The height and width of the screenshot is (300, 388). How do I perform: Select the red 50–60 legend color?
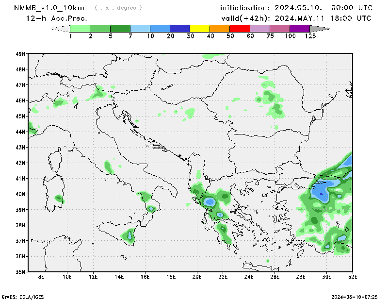click(x=240, y=29)
